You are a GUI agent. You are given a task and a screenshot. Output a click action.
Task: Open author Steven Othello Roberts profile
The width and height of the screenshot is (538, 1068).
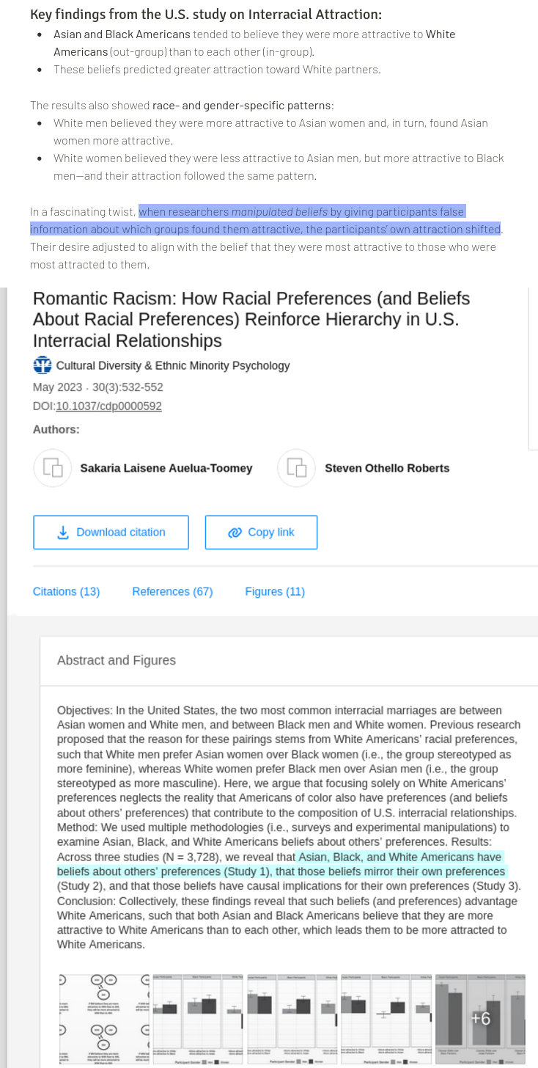coord(387,468)
